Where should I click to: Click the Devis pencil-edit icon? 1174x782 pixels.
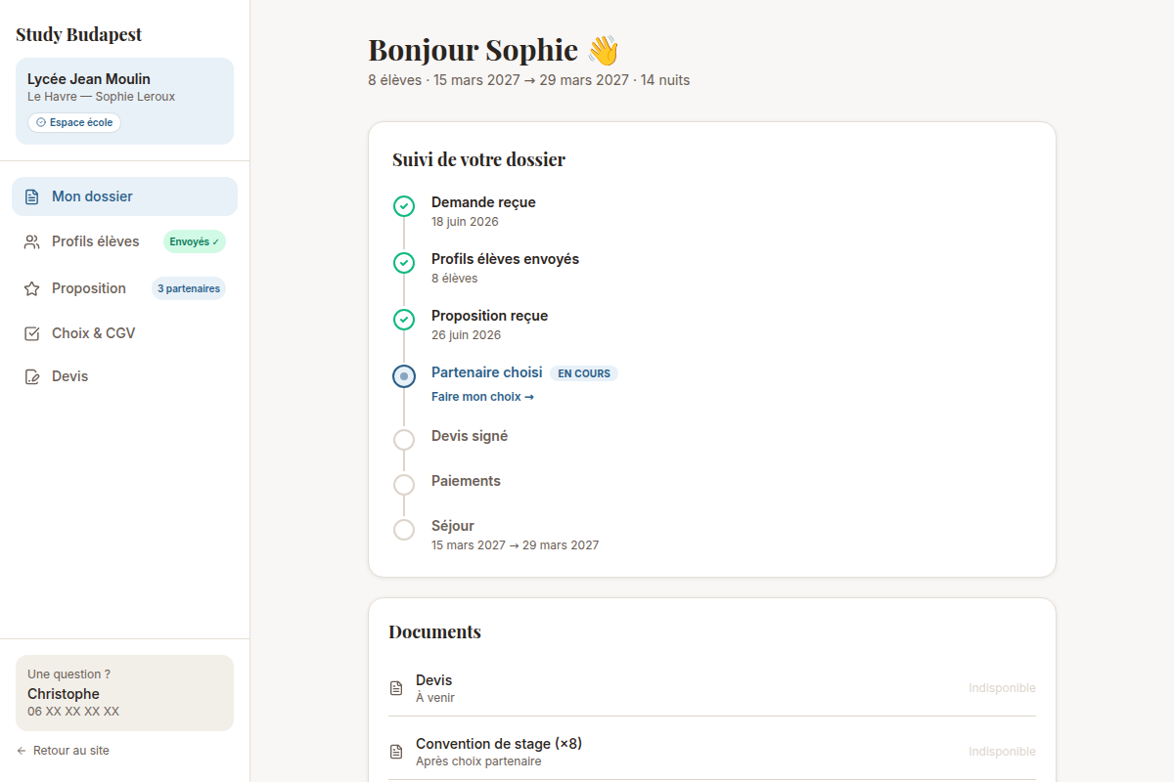32,376
